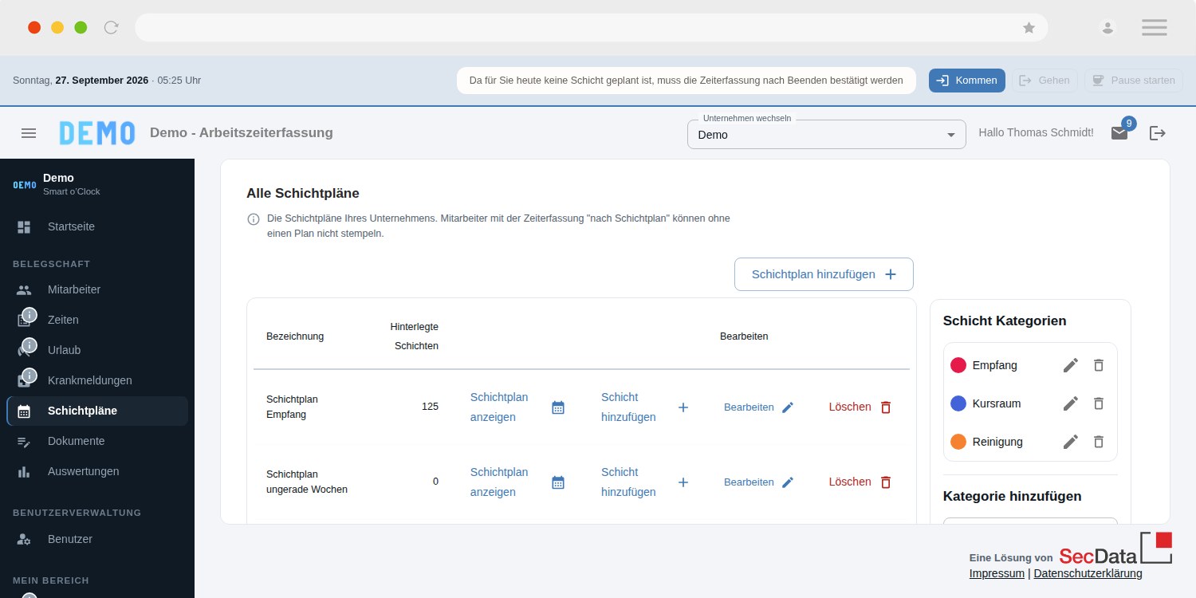The image size is (1196, 598).
Task: Delete the Empfang category
Action: click(x=1099, y=365)
